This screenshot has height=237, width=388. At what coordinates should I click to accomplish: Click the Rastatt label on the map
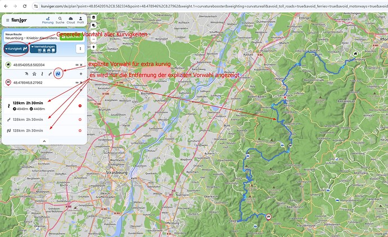(x=248, y=54)
